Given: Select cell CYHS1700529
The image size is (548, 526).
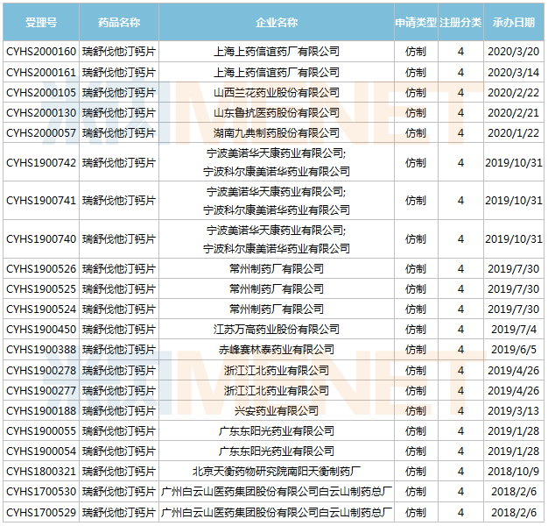Looking at the screenshot, I should 41,512.
